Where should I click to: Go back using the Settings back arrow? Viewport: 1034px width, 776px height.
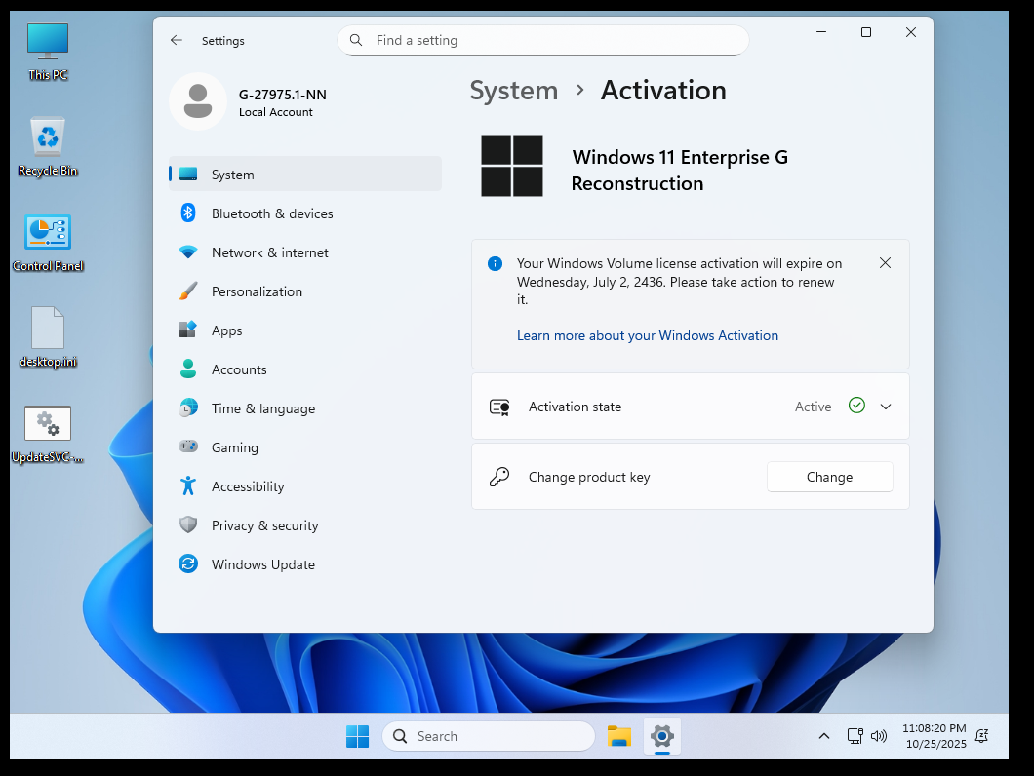coord(176,40)
